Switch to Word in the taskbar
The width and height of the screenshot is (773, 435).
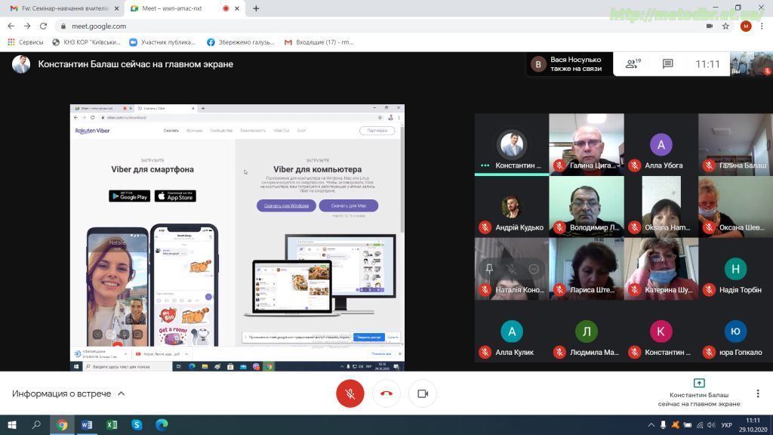(87, 424)
